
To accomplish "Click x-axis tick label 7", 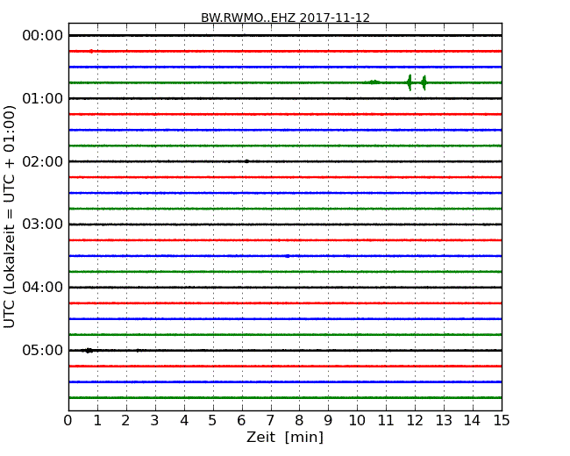I will (x=270, y=421).
